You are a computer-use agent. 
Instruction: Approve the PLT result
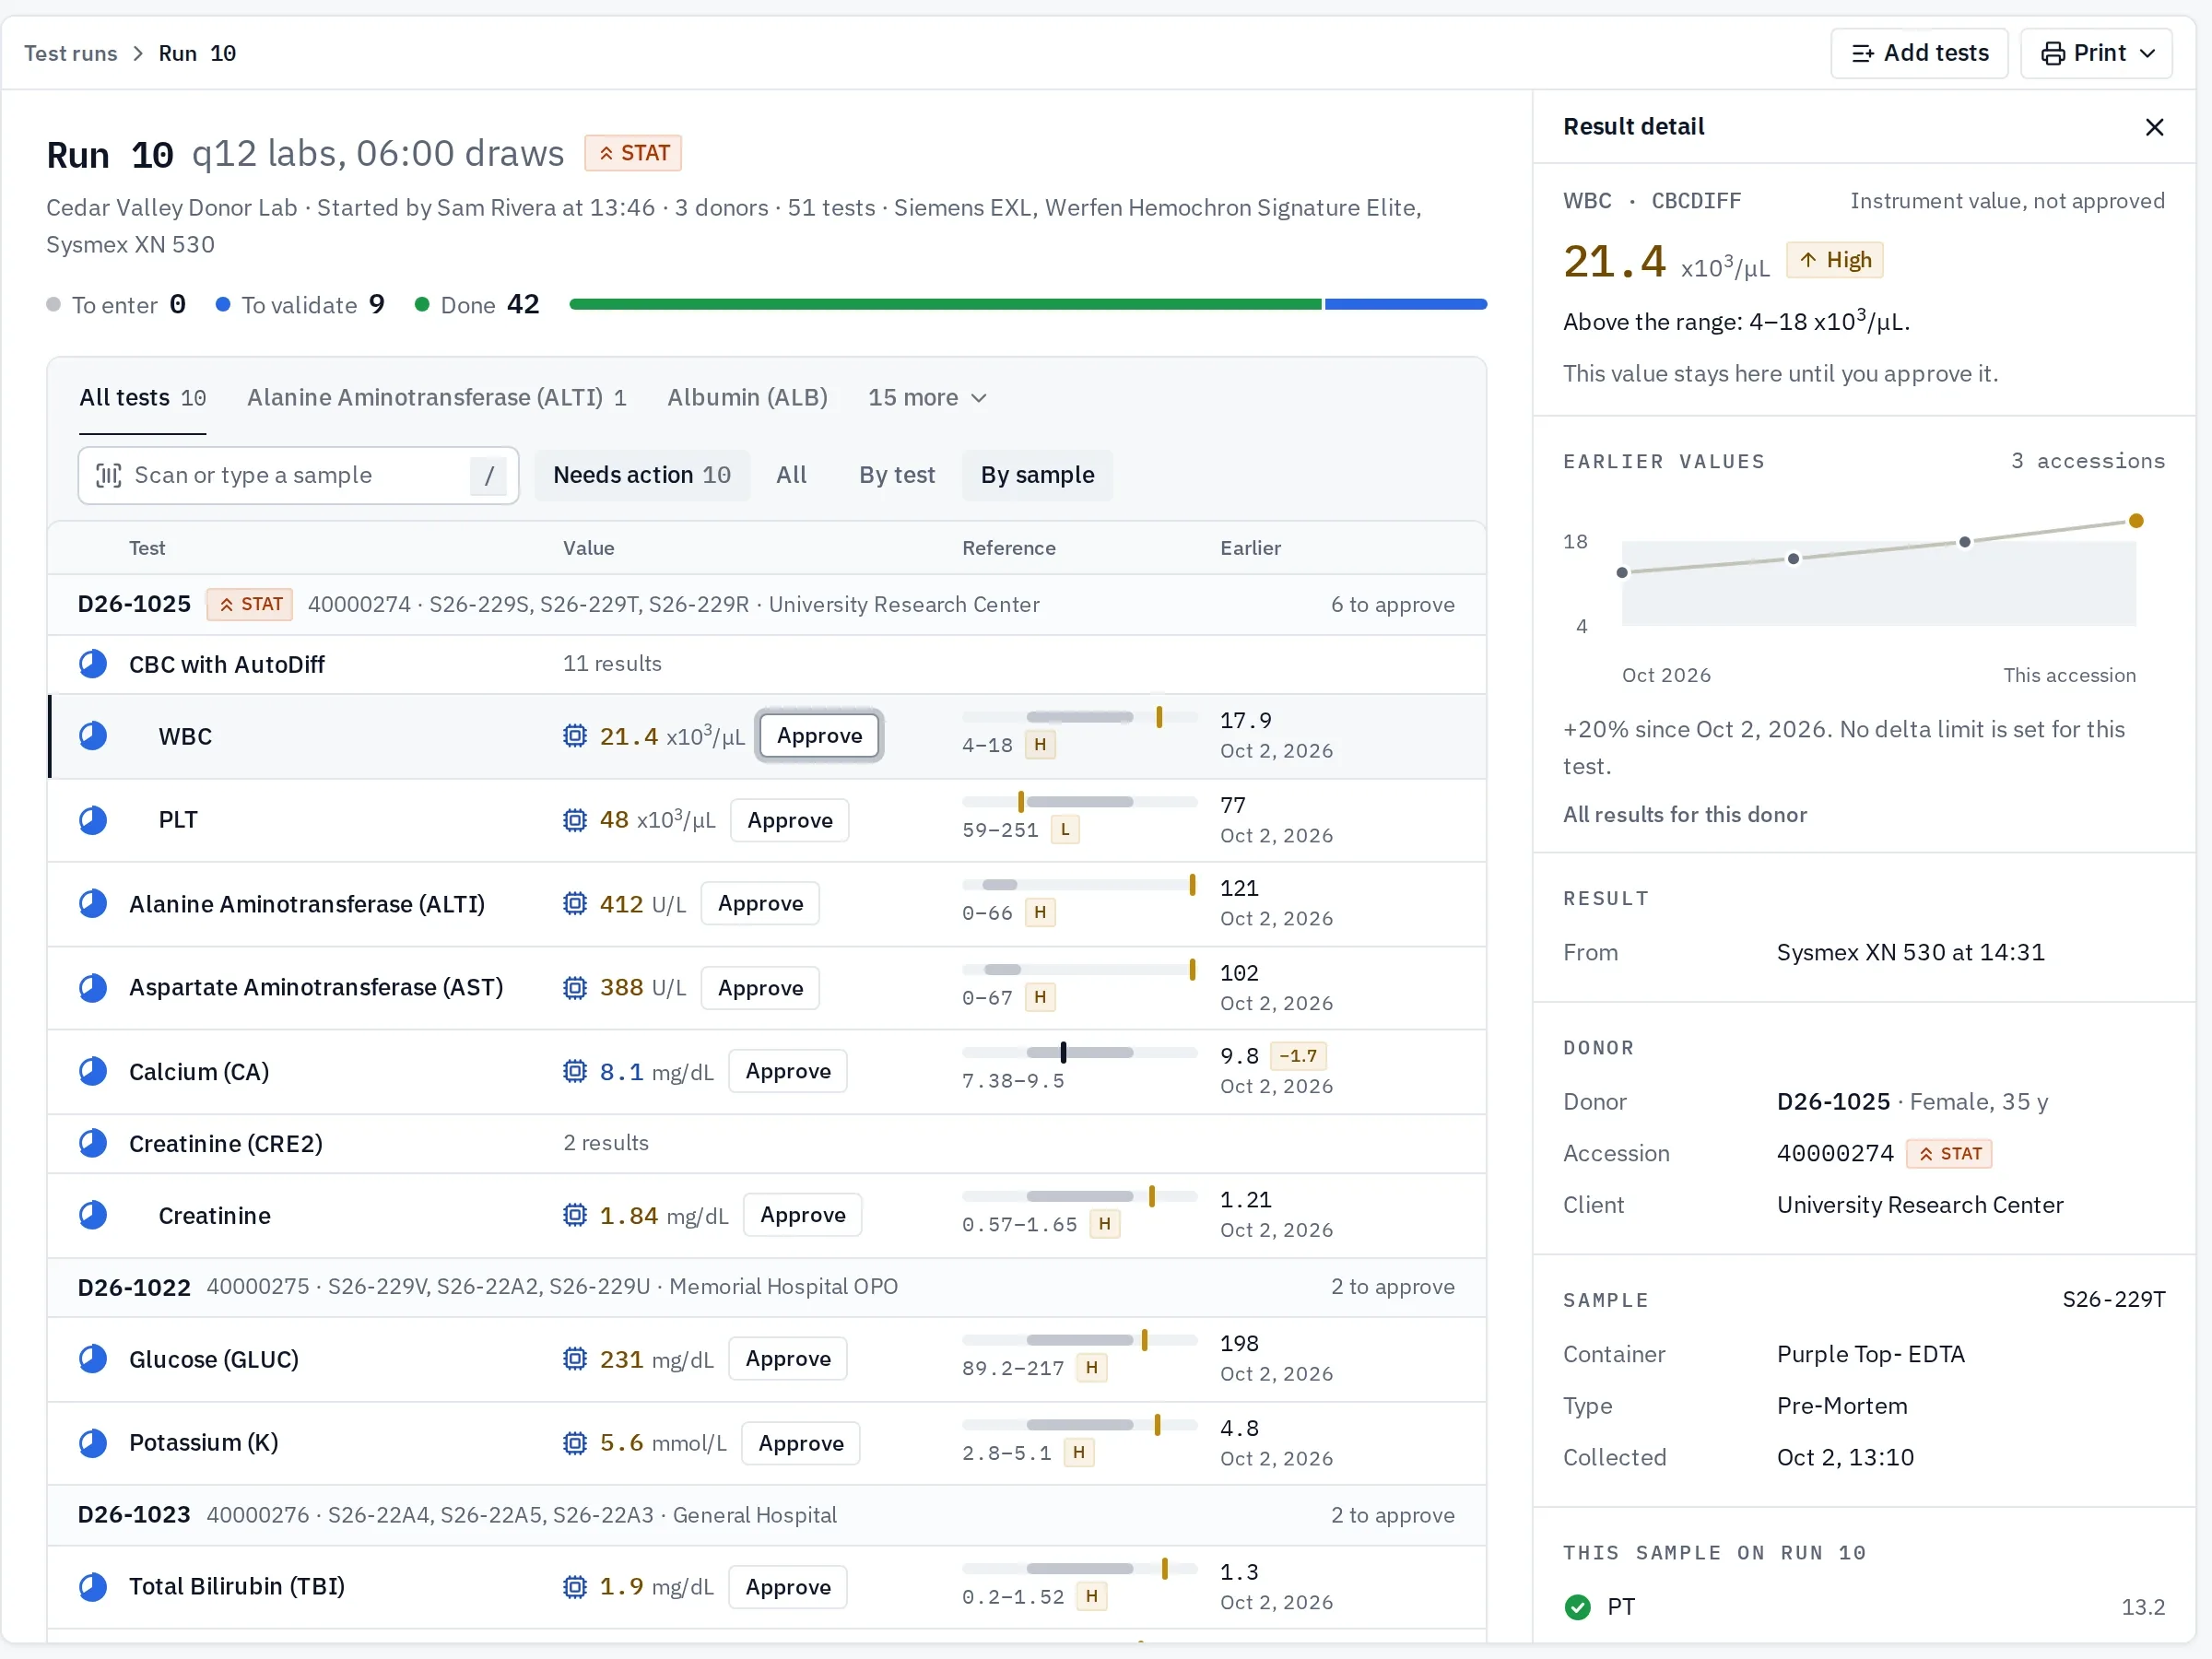click(x=789, y=820)
